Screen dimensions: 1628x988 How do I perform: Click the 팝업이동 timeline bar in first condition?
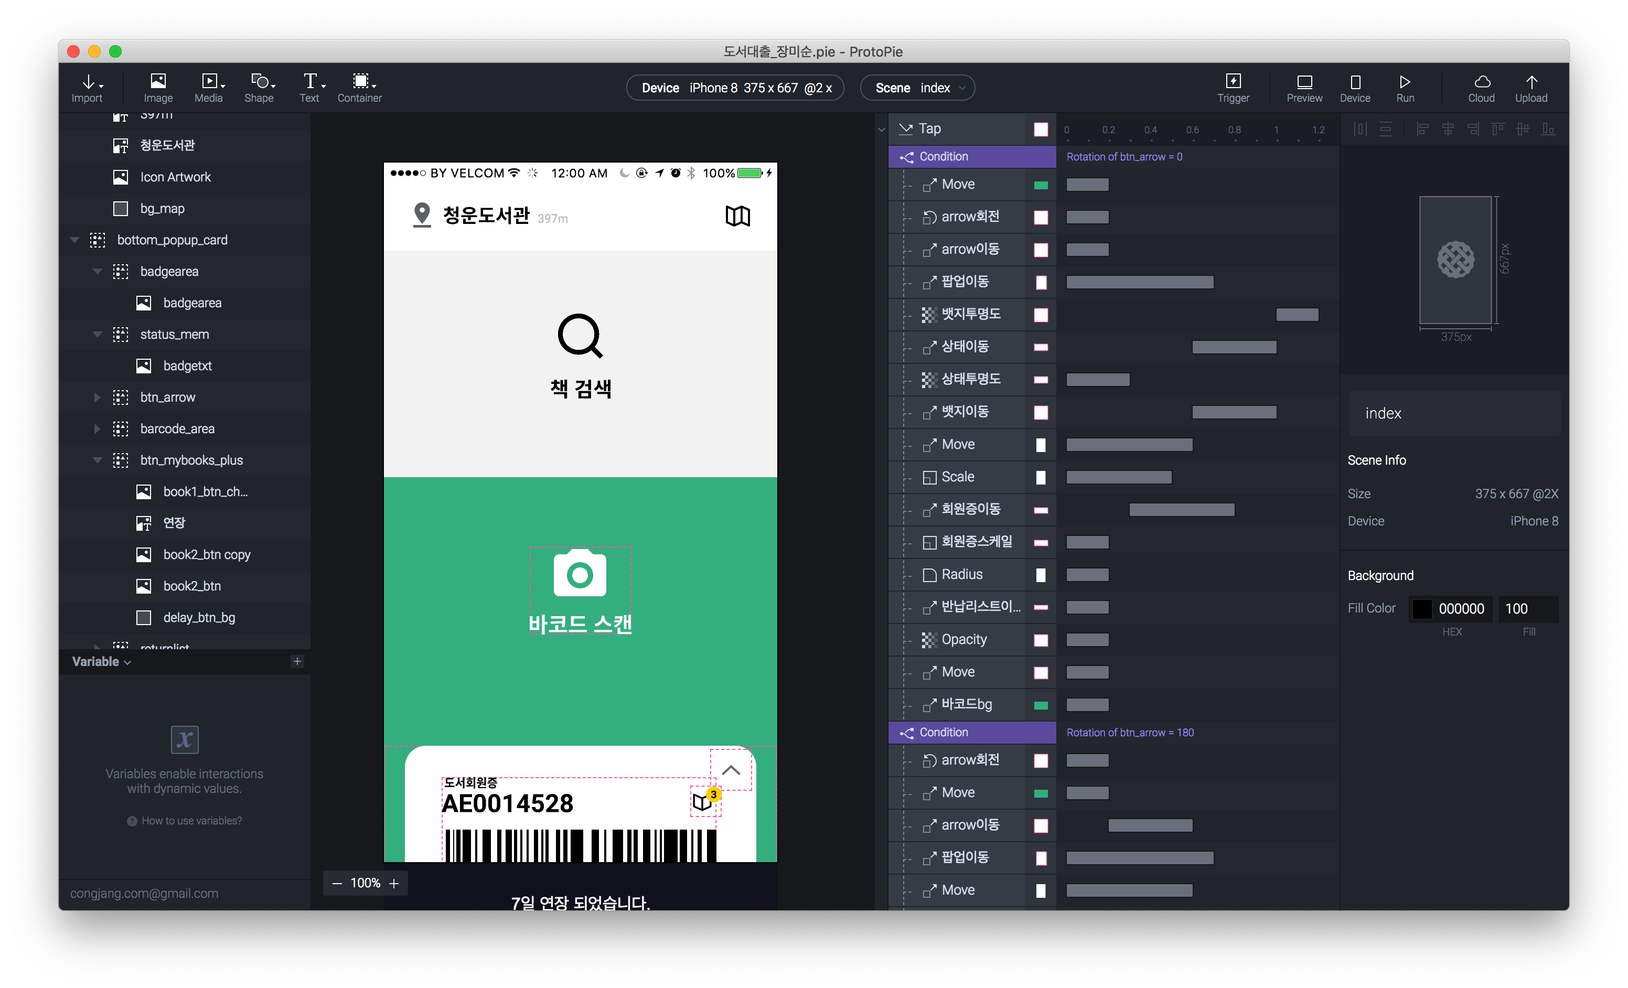point(1140,283)
